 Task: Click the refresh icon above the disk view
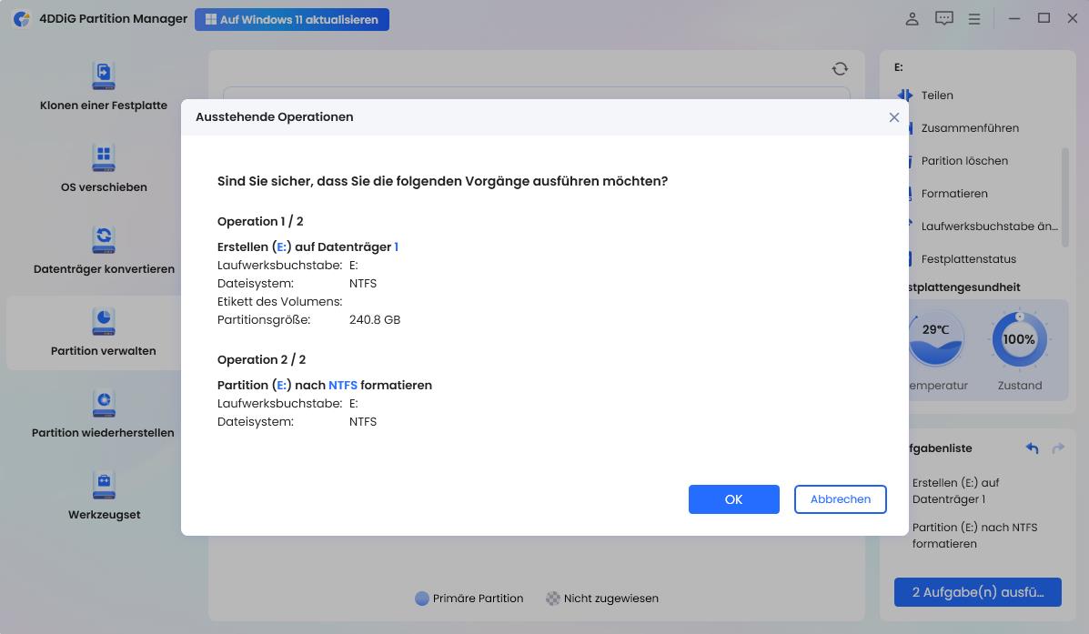click(839, 67)
